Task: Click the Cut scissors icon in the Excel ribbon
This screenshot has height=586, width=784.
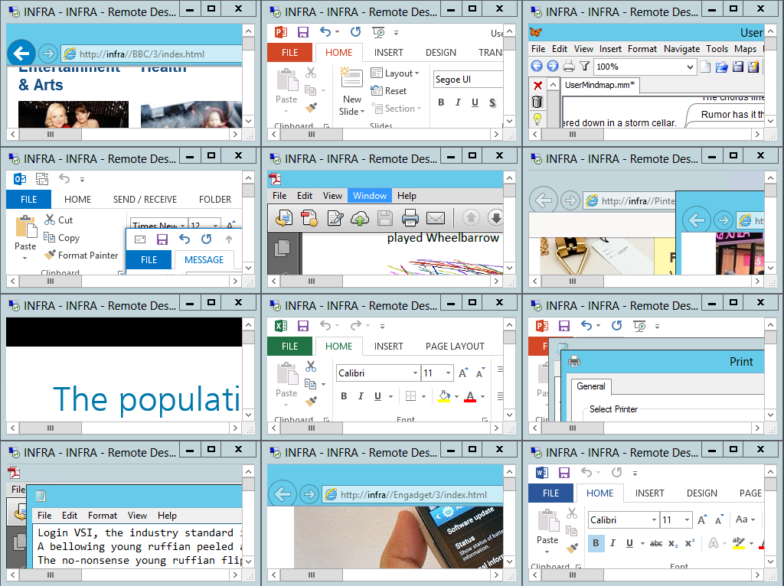Action: click(x=311, y=366)
